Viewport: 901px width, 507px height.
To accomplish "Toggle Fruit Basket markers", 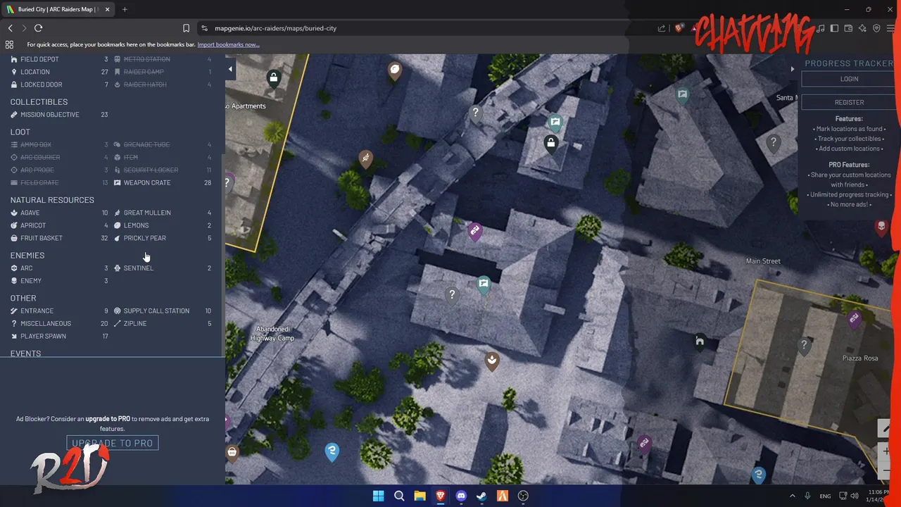I will tap(60, 238).
